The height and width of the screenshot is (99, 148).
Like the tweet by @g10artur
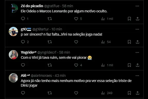click(x=76, y=42)
